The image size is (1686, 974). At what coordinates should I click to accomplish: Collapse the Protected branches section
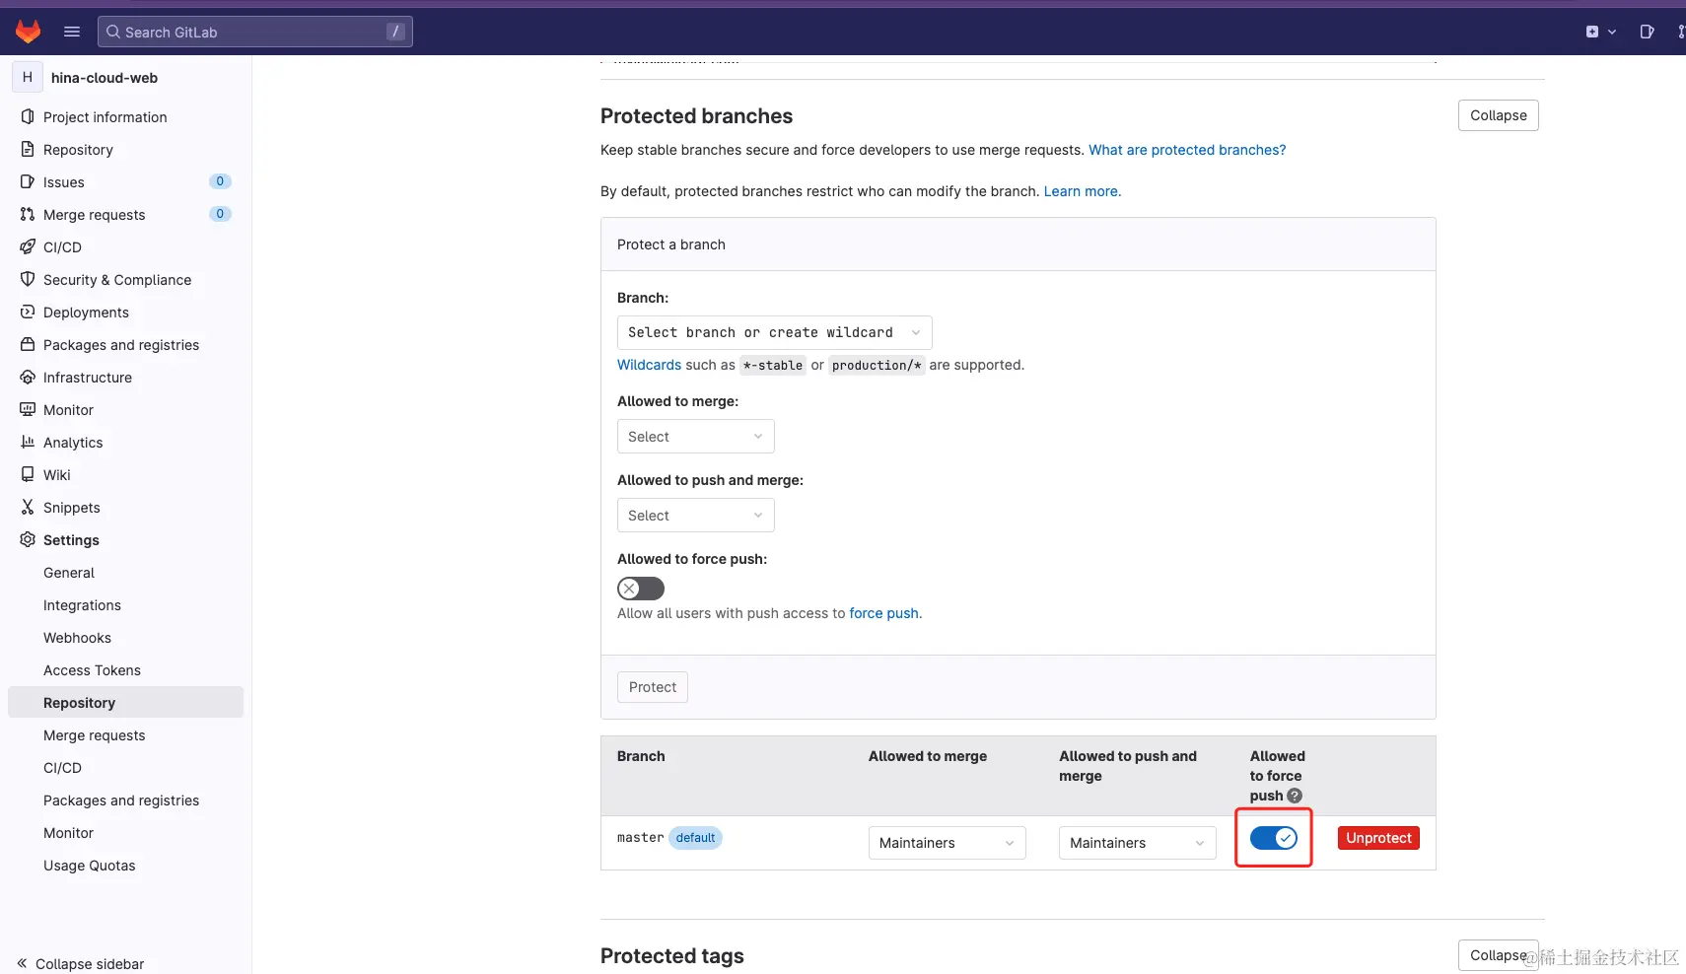coord(1498,115)
